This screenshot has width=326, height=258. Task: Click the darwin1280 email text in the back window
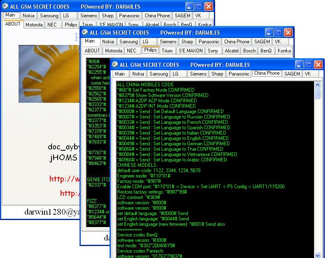[x=52, y=212]
